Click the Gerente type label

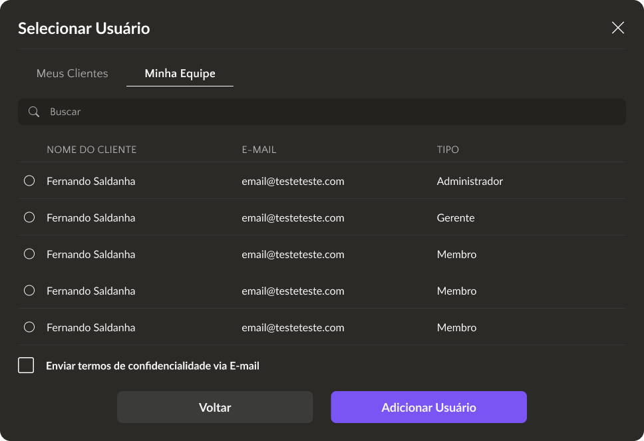coord(456,218)
